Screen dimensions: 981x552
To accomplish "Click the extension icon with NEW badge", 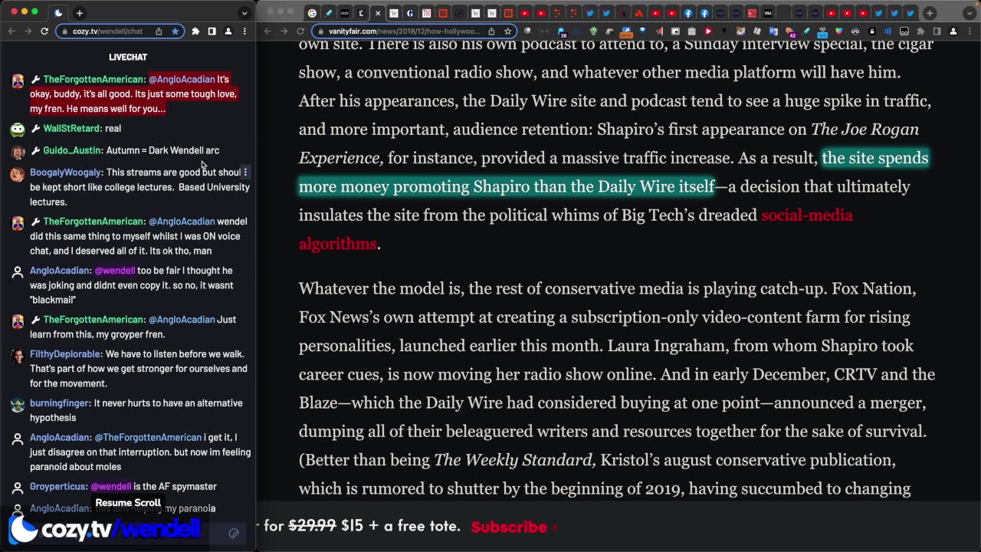I will click(626, 31).
